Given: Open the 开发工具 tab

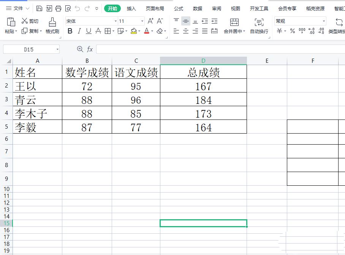Looking at the screenshot, I should (259, 9).
